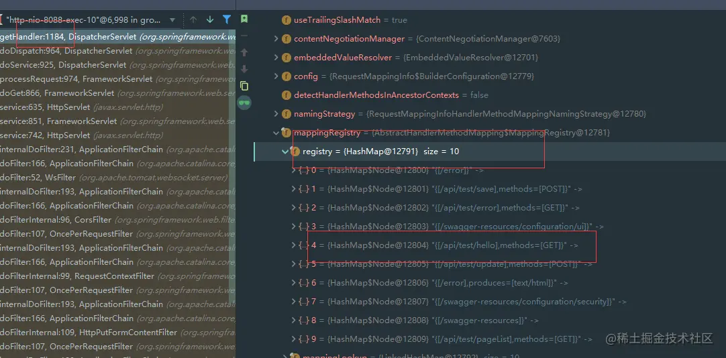This screenshot has height=358, width=726.
Task: Select the doFilterInternal:109 HttpPutFormContentFilter frame
Action: coord(117,332)
